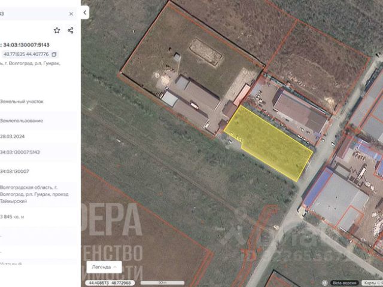The height and width of the screenshot is (287, 383).
Task: Click the map attribution label Карты
Action: (x=371, y=283)
